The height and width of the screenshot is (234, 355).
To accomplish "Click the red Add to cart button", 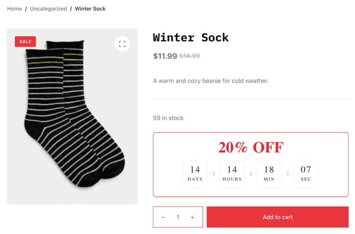I will coord(277,217).
